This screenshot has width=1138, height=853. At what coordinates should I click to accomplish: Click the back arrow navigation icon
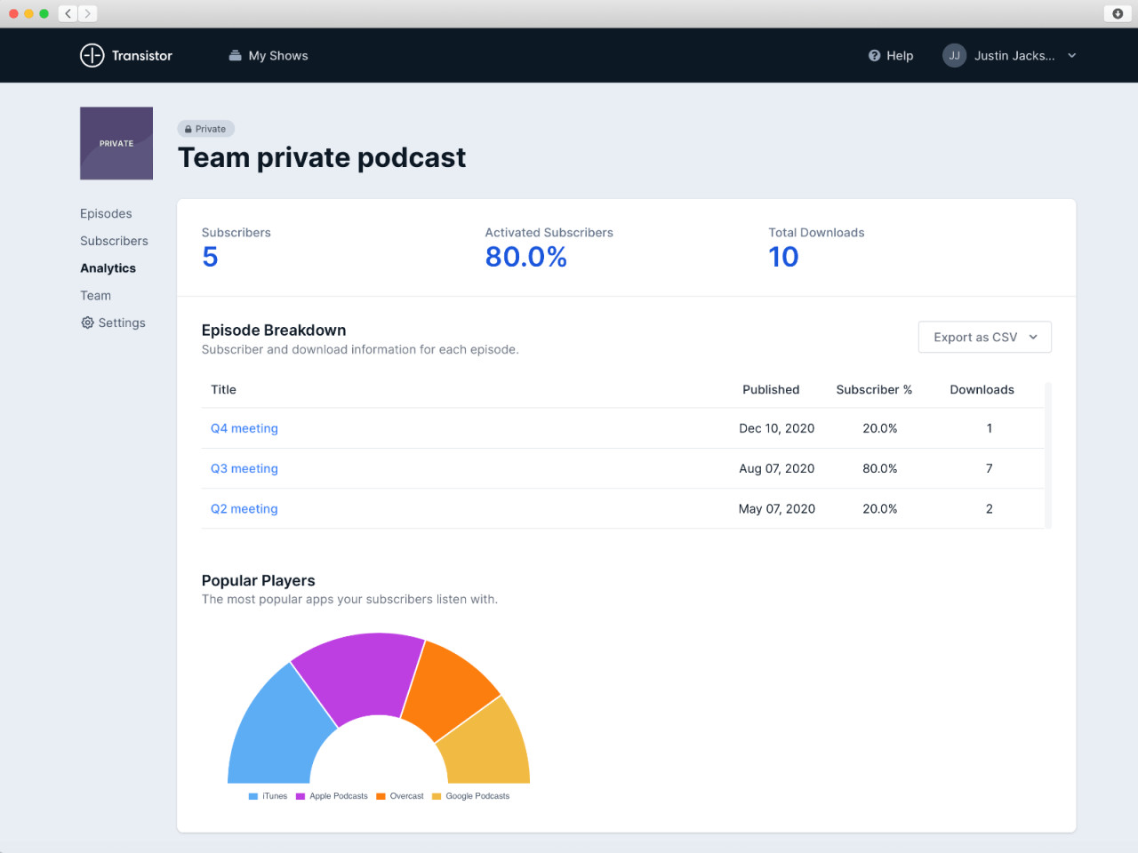[68, 13]
